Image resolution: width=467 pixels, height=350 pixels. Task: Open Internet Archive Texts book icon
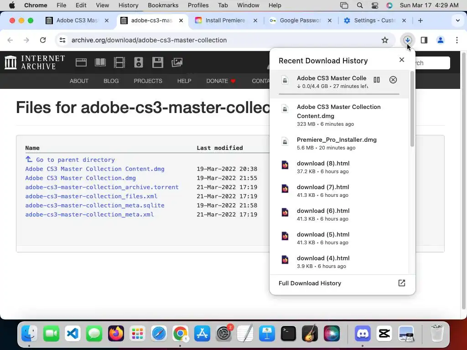[100, 62]
